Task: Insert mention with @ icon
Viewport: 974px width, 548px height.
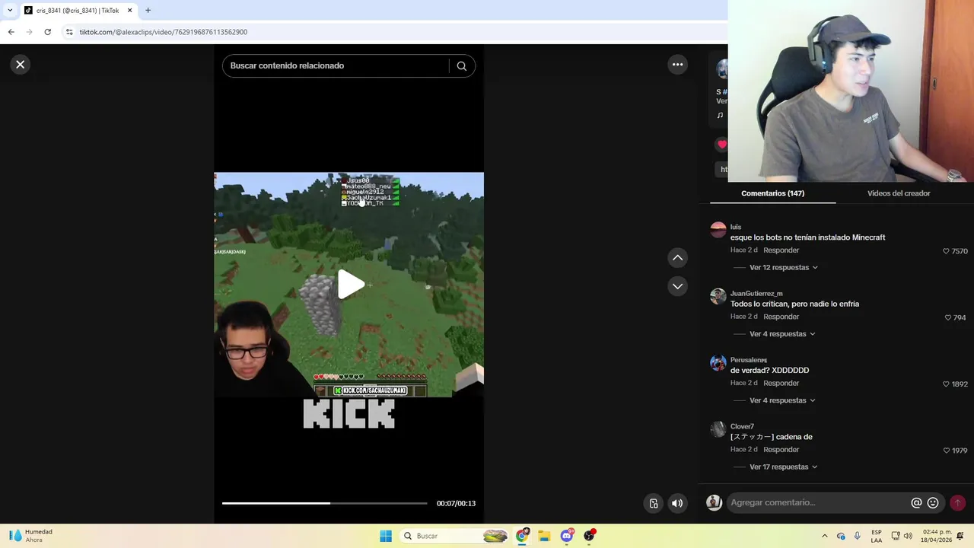Action: (x=916, y=503)
